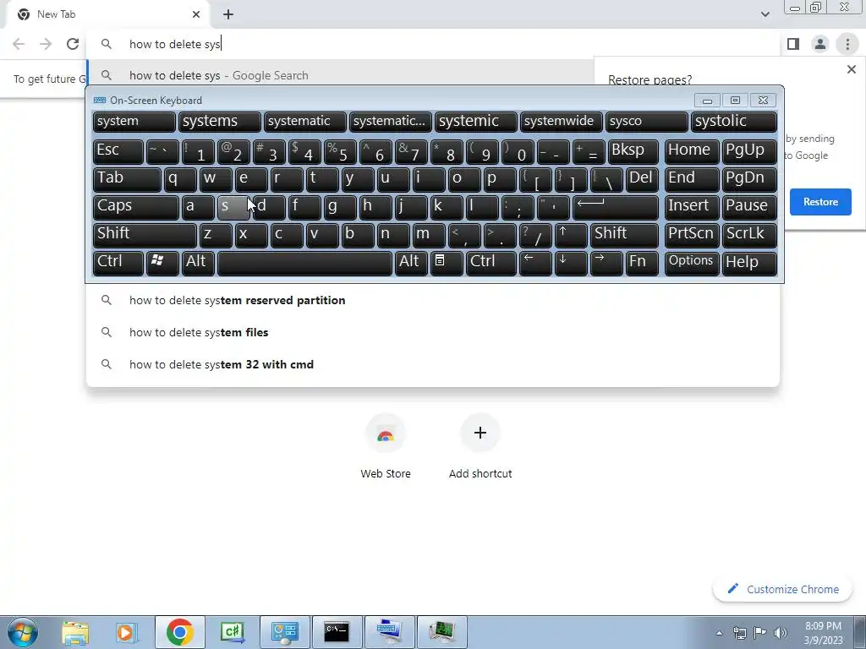Viewport: 866px width, 649px height.
Task: Open a new tab with the plus button
Action: 228,14
